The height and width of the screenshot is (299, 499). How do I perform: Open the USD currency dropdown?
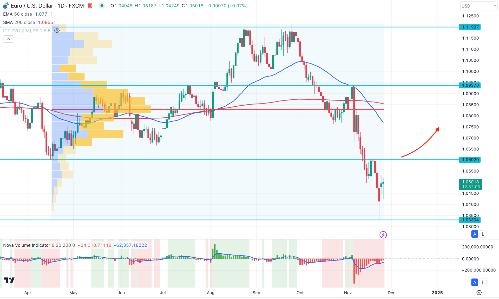coord(478,6)
